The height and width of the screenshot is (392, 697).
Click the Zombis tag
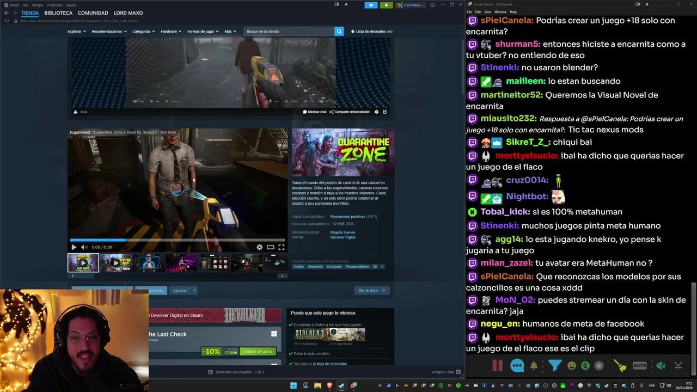[x=299, y=267]
